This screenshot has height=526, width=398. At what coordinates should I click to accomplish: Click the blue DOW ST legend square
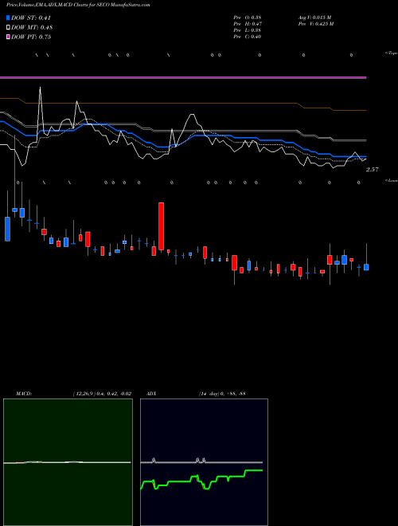(8, 18)
